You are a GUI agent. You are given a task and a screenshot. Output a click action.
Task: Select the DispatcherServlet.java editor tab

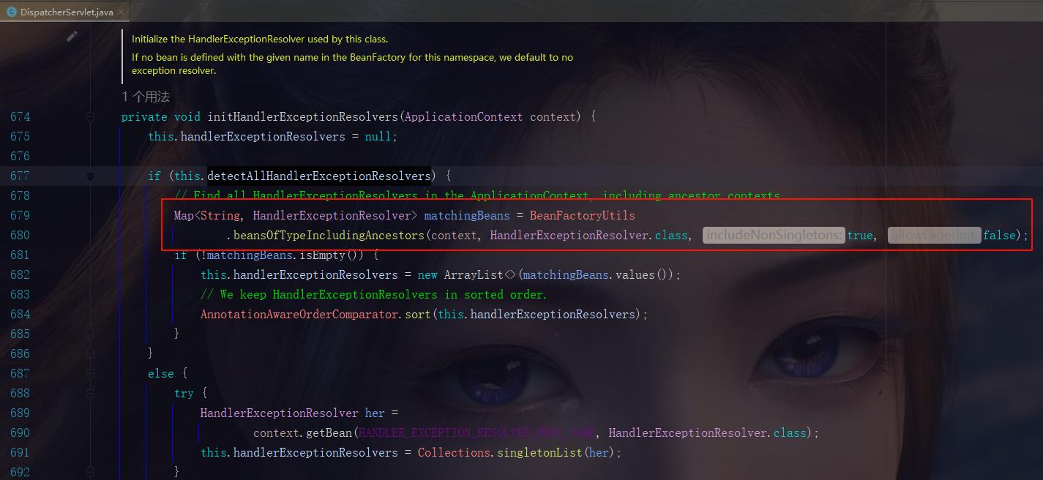point(65,12)
